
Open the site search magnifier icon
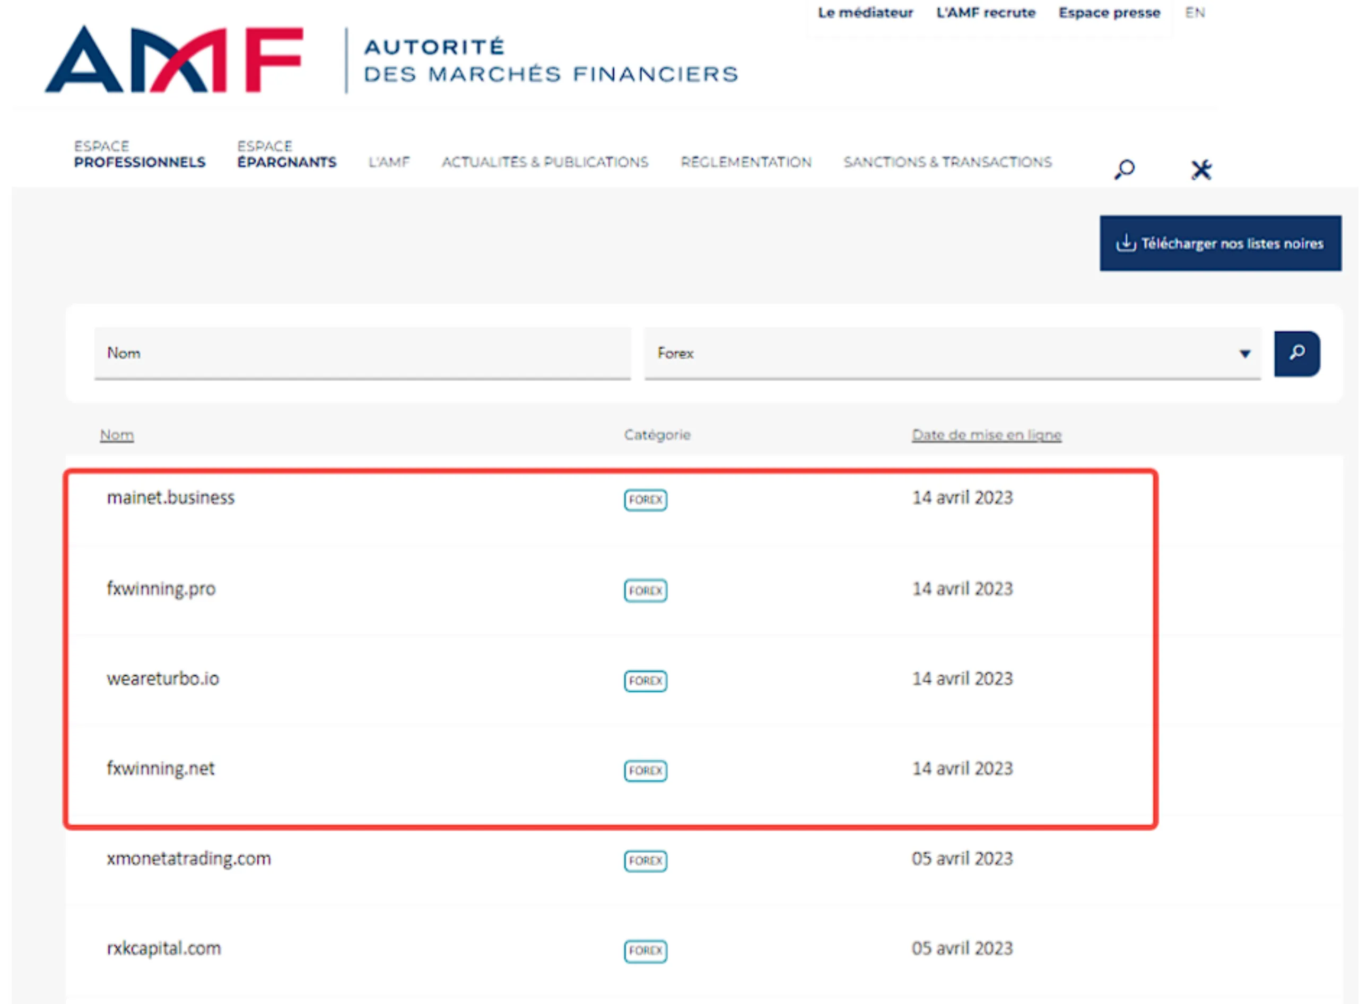click(x=1125, y=169)
